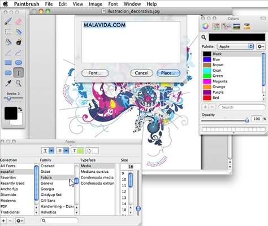Screen dimensions: 268x226
Task: Open the color sliders tab
Action: tap(216, 26)
